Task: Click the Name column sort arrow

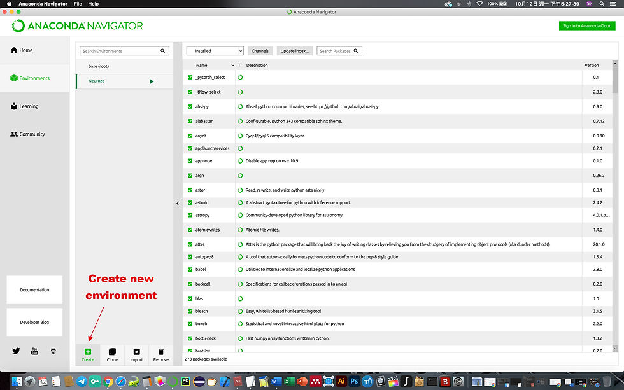Action: [x=233, y=65]
